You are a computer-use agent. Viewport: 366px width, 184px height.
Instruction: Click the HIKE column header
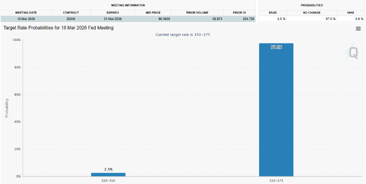click(350, 13)
